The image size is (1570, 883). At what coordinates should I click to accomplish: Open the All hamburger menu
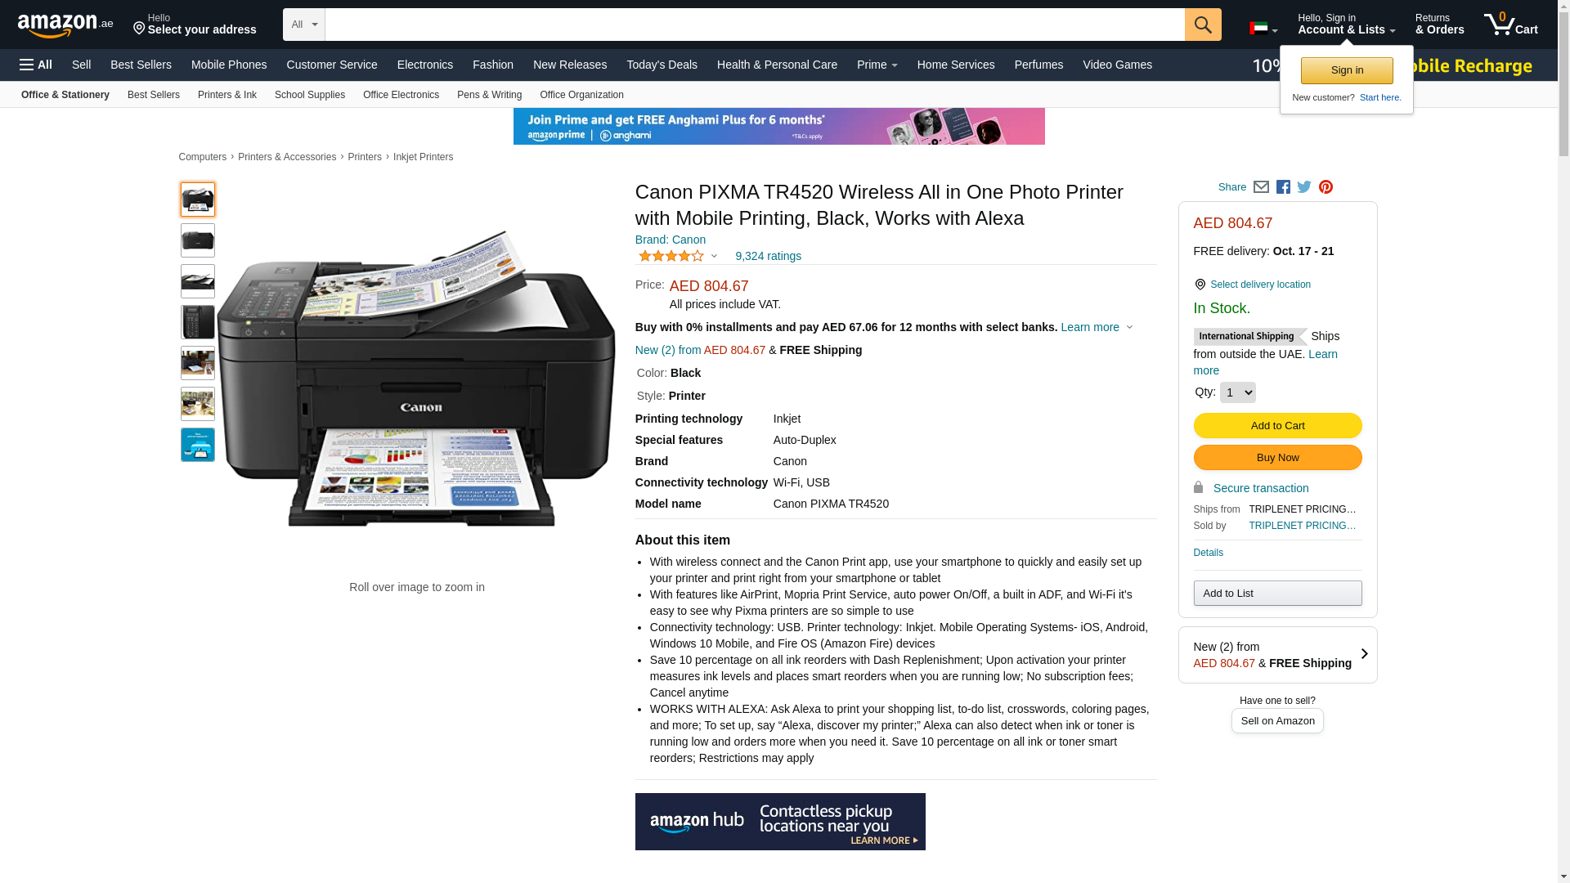click(36, 65)
